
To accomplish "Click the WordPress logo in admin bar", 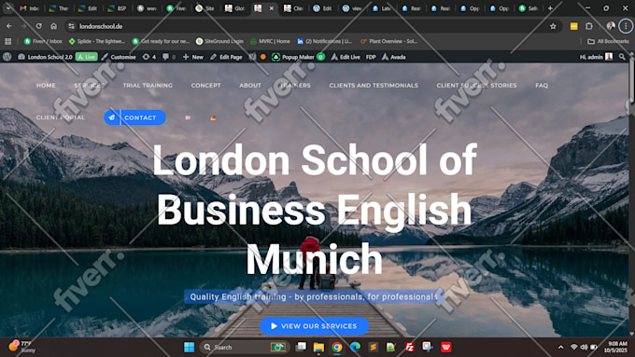I will click(7, 57).
